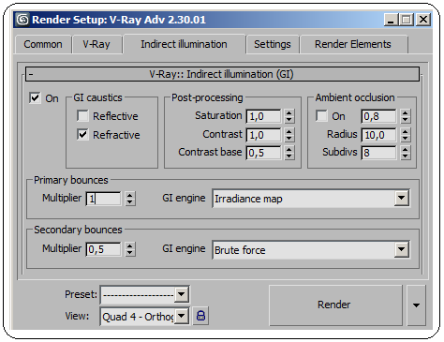This screenshot has height=342, width=444.
Task: Toggle the view lock icon
Action: (x=200, y=316)
